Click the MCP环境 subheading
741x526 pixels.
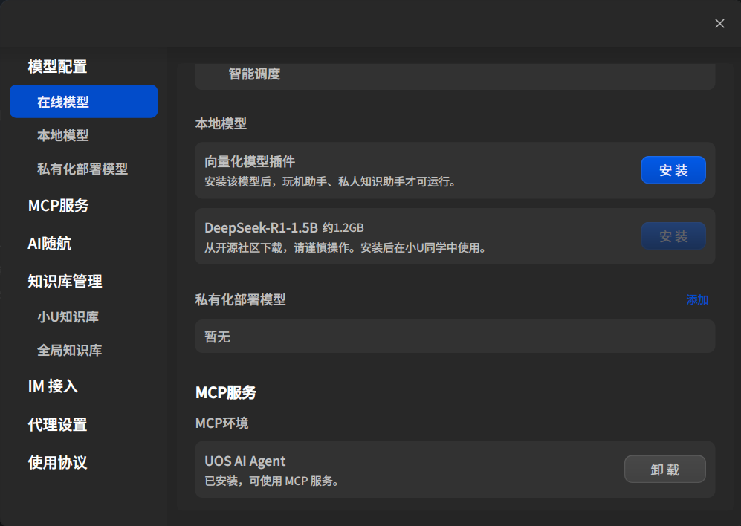tap(221, 423)
